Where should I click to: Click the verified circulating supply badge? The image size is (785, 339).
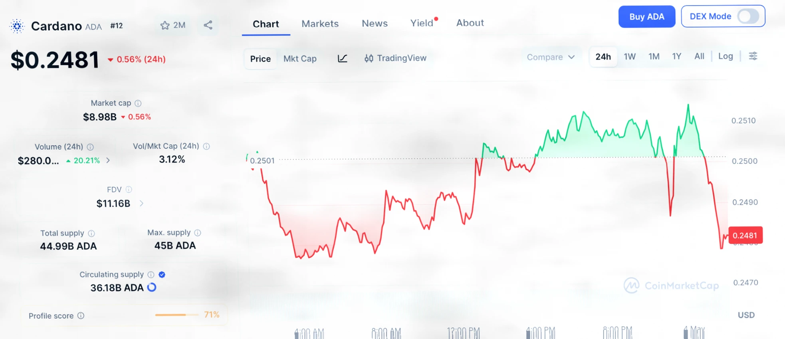click(162, 275)
